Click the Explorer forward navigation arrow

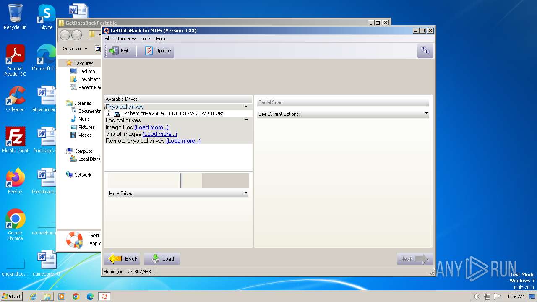(76, 35)
